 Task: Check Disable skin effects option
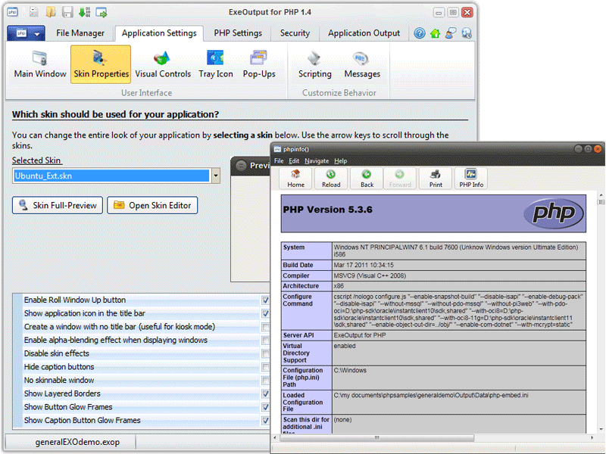click(x=266, y=353)
